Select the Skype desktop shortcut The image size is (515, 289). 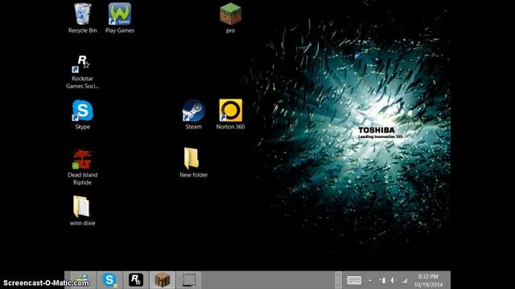(82, 111)
